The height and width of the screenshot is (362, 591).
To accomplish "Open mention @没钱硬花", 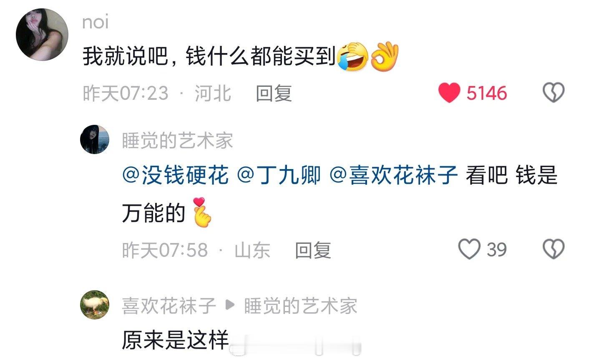I will click(x=176, y=175).
